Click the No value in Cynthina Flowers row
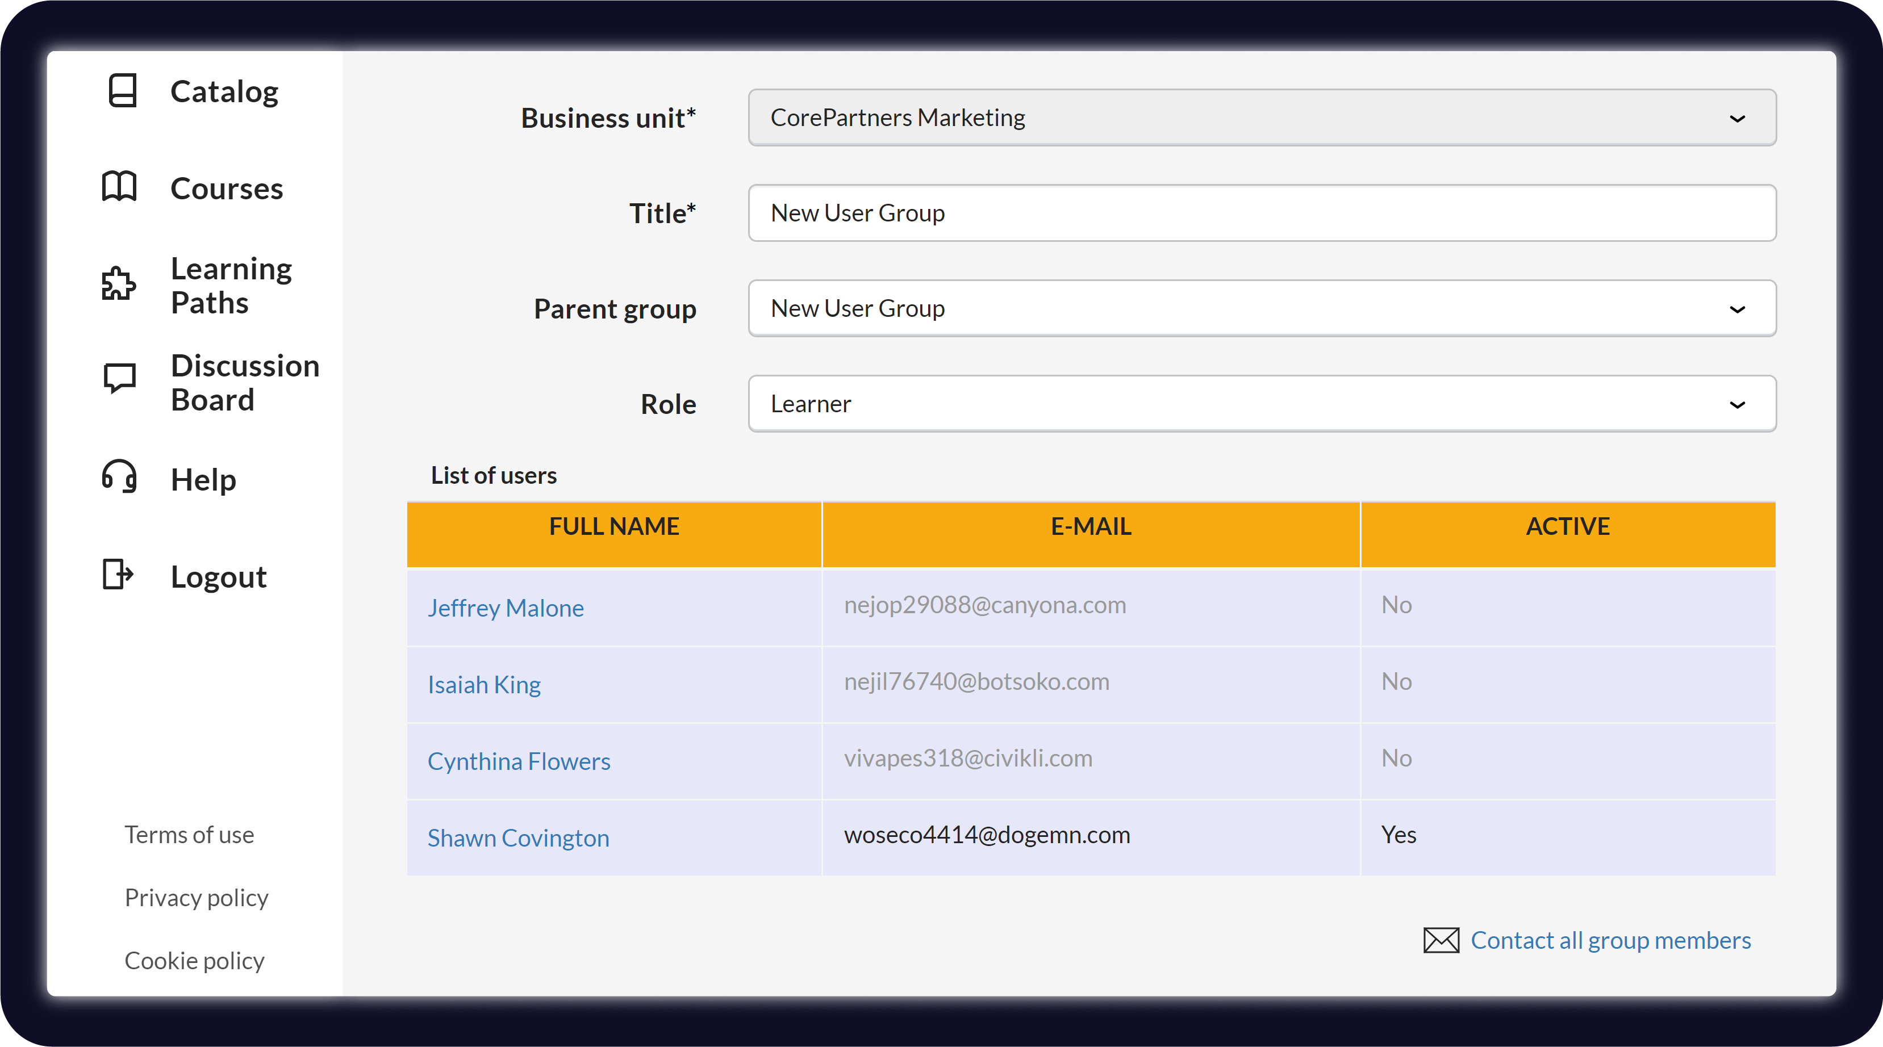The image size is (1883, 1047). pos(1396,759)
